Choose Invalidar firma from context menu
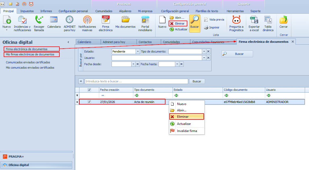 [187, 131]
